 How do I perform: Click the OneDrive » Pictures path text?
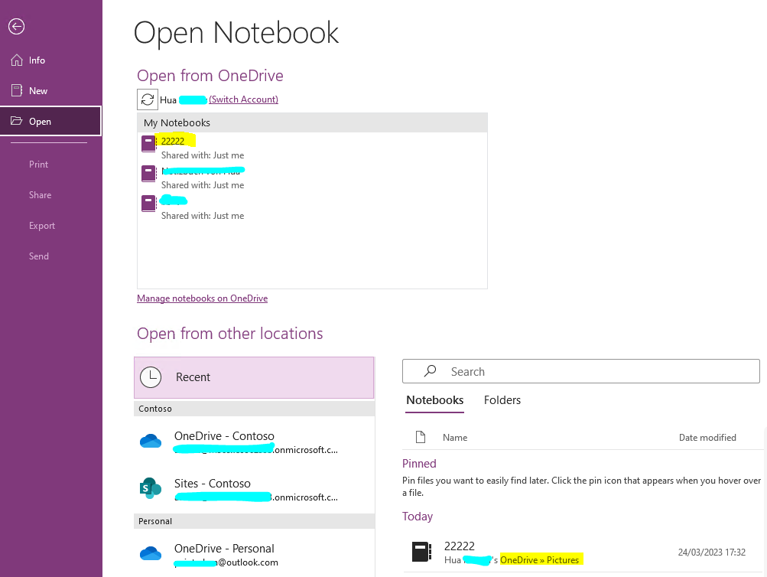(x=540, y=560)
